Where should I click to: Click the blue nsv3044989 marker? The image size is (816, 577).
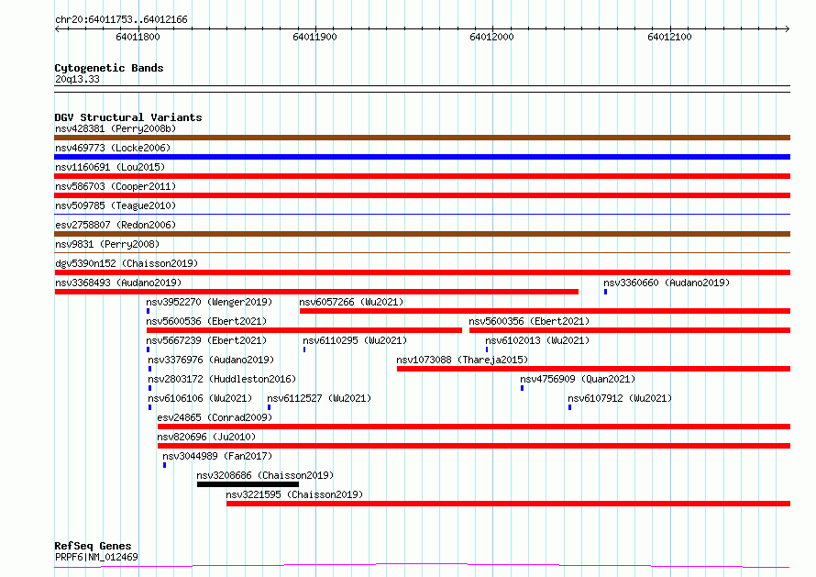(164, 465)
